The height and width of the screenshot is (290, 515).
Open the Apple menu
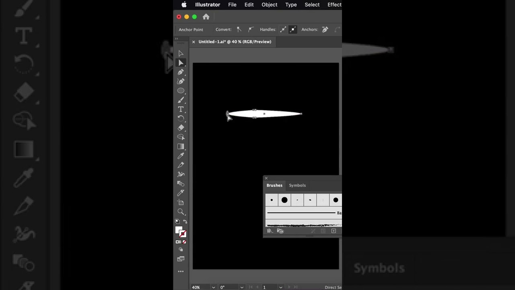(184, 5)
